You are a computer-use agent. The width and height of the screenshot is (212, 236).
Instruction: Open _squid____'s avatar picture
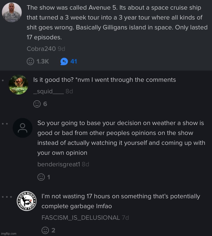coord(18,85)
